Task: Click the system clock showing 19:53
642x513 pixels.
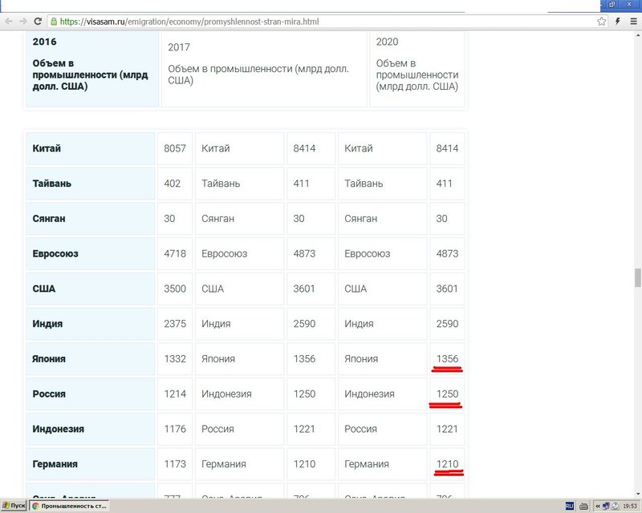Action: [x=628, y=506]
